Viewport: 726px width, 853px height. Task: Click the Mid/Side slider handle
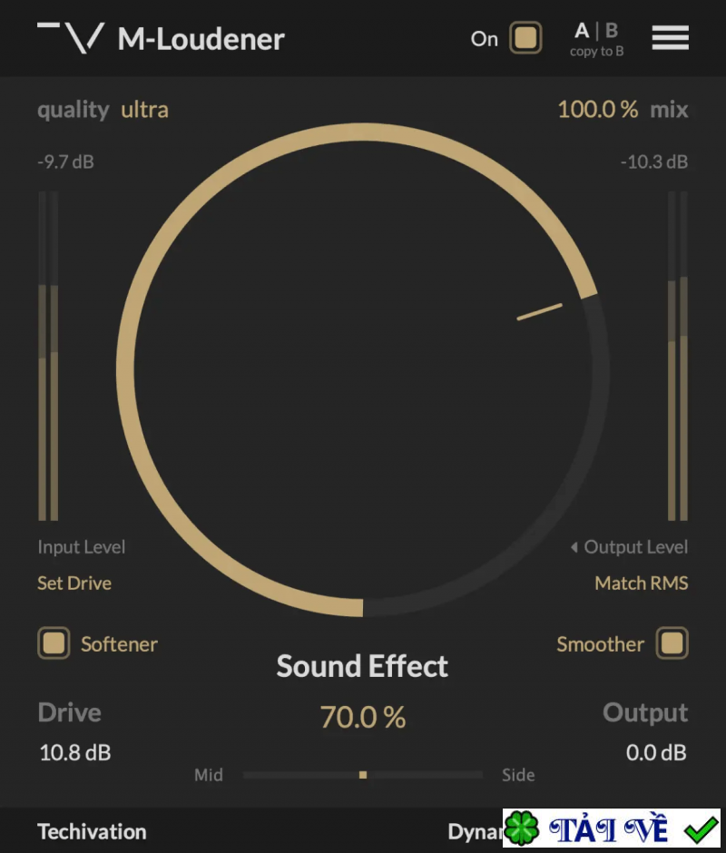(x=363, y=775)
